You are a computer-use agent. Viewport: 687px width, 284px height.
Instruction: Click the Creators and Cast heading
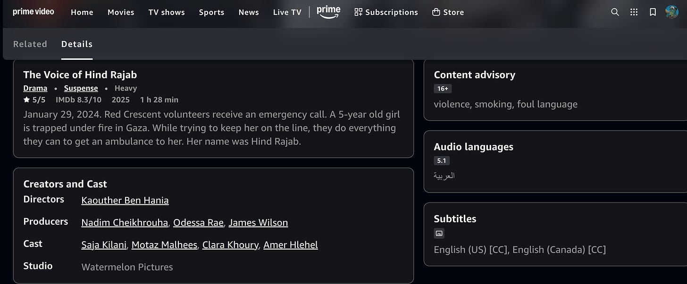click(65, 184)
